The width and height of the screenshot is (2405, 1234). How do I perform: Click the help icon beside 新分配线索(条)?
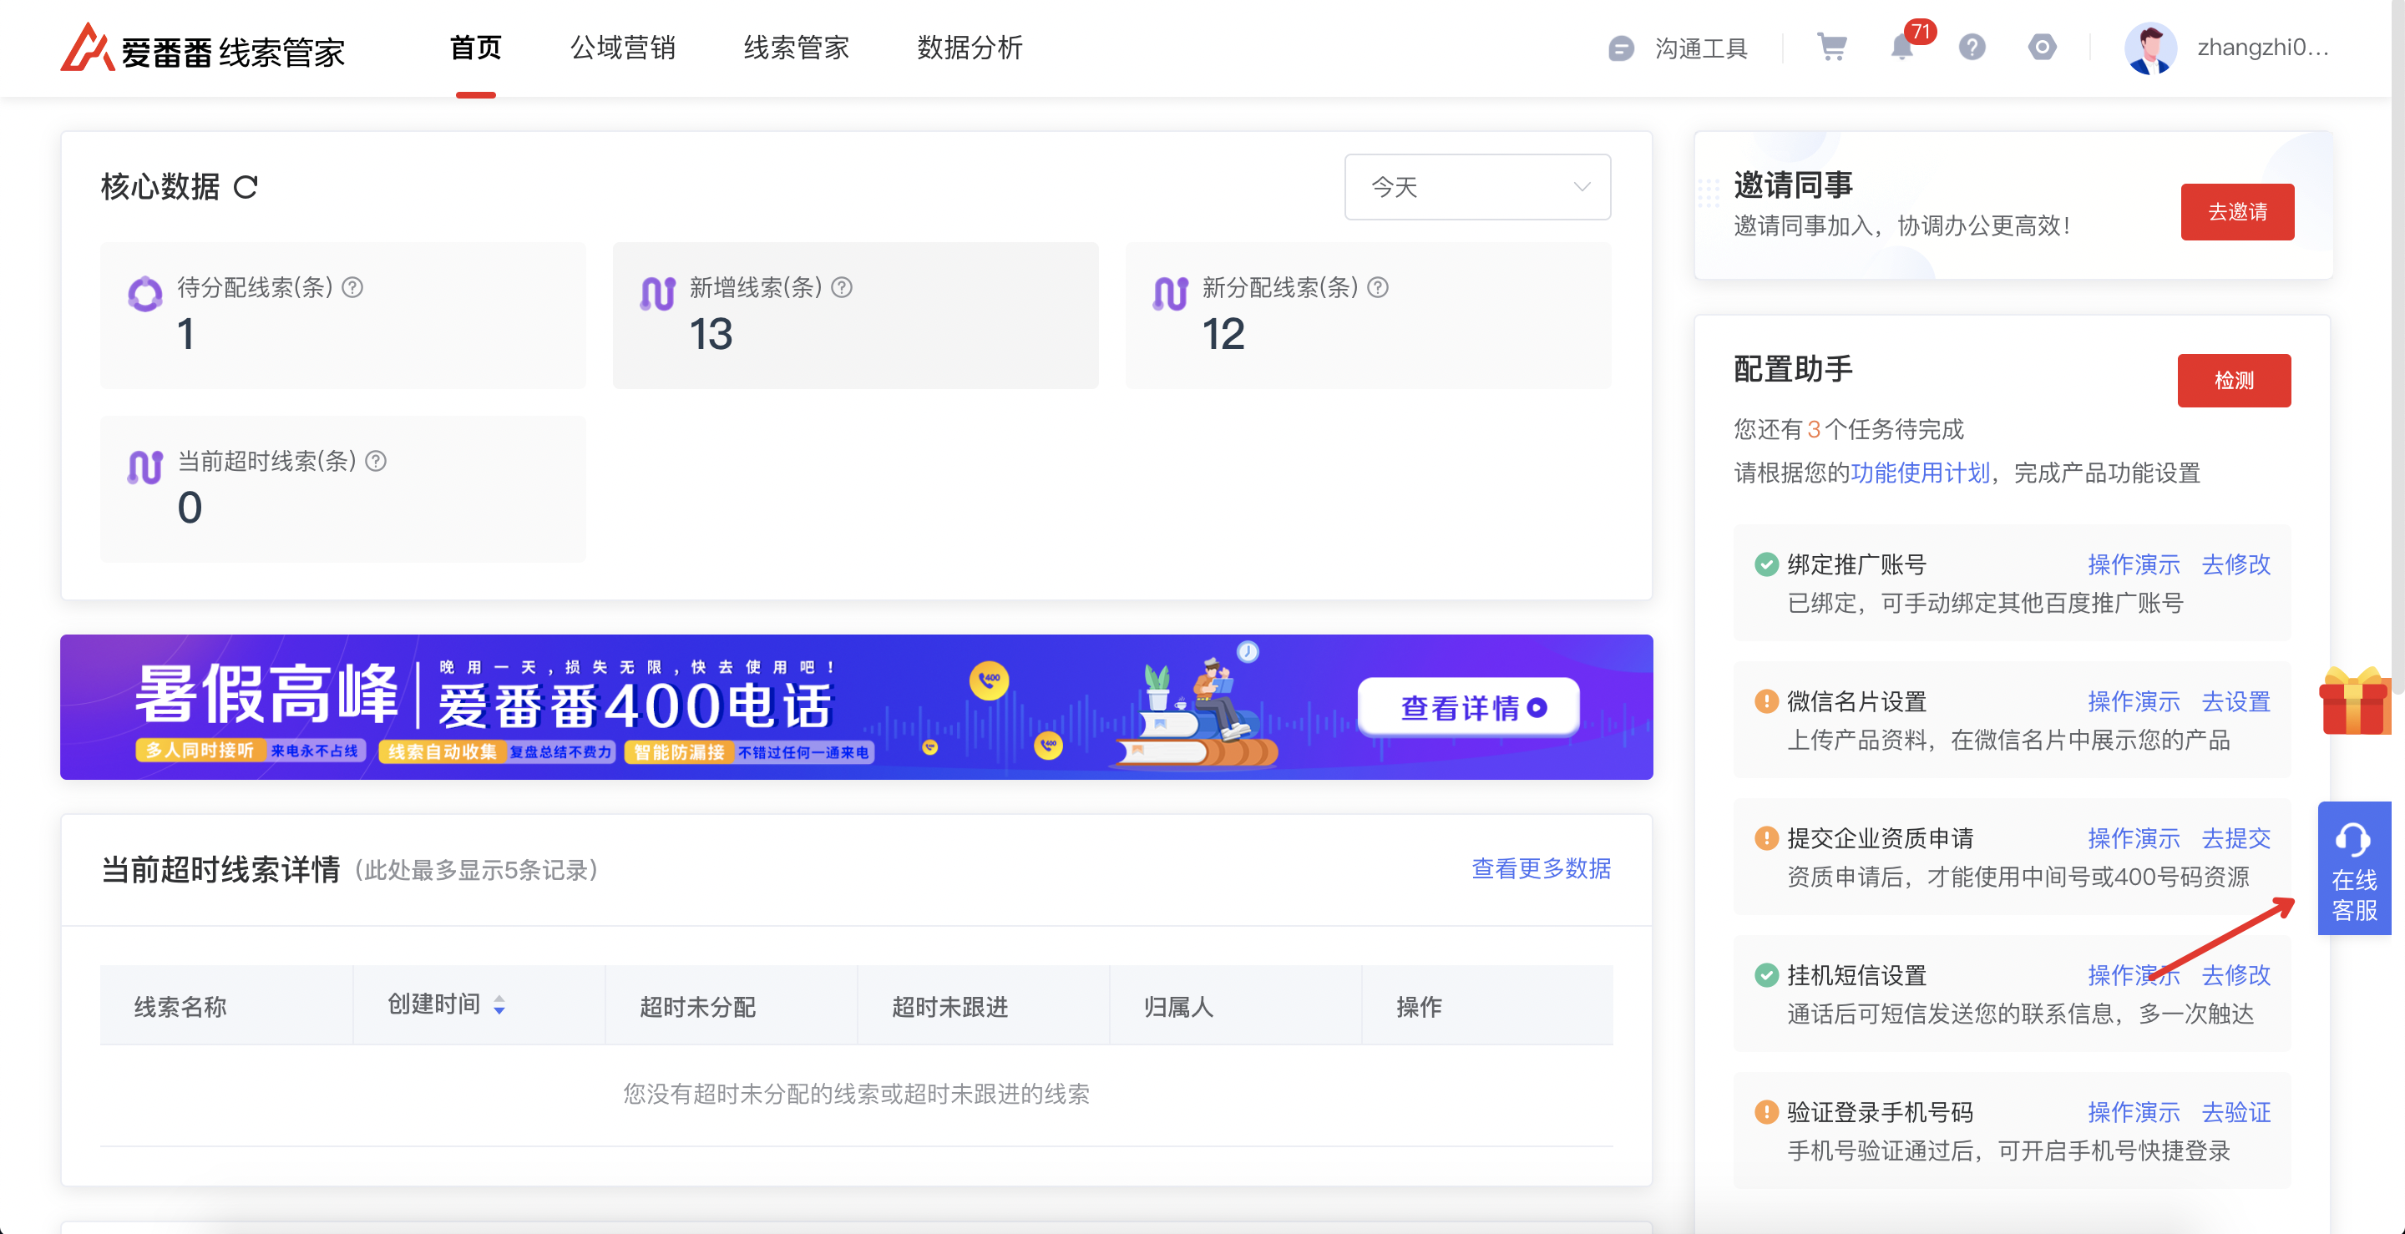click(1377, 287)
